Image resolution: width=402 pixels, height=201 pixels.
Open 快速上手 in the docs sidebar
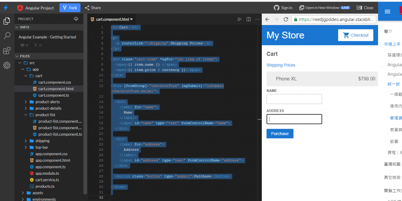(392, 44)
